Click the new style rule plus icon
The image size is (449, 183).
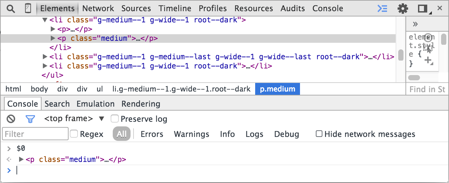click(428, 60)
